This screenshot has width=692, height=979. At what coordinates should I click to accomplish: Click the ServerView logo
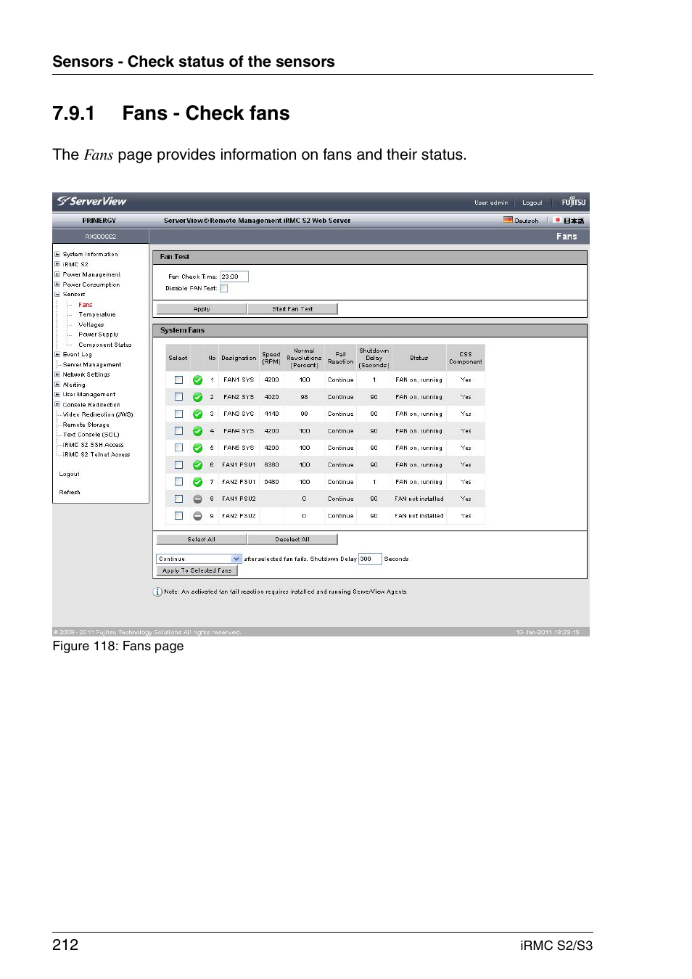pos(91,201)
